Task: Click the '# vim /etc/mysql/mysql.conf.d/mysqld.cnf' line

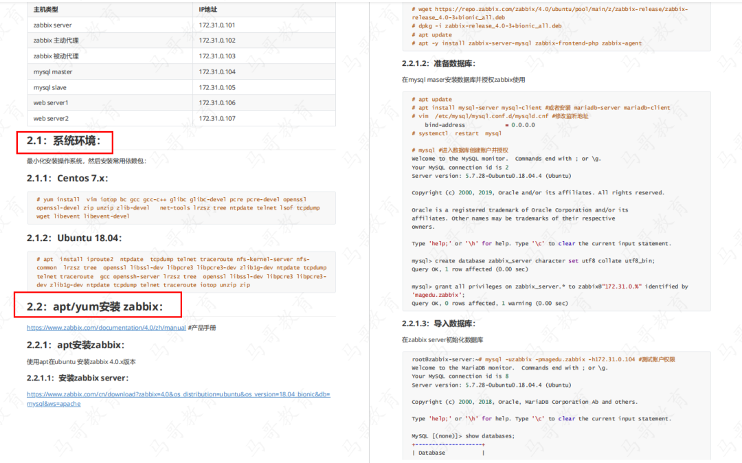Action: (x=500, y=116)
